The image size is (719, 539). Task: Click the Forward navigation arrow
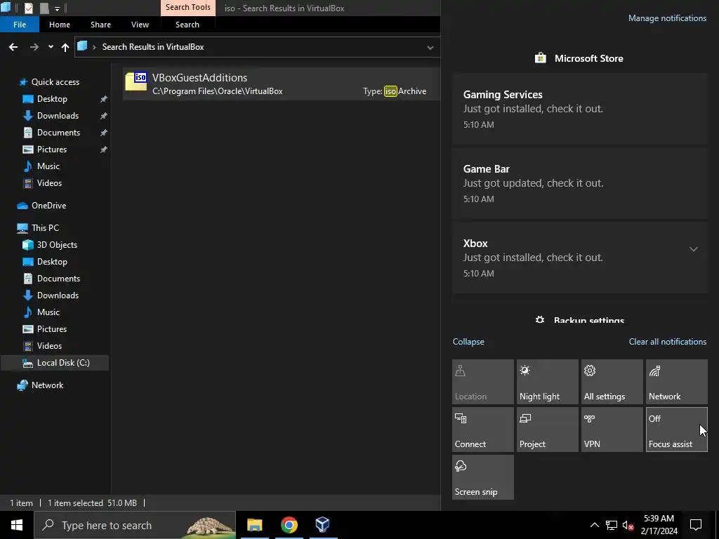[x=34, y=47]
